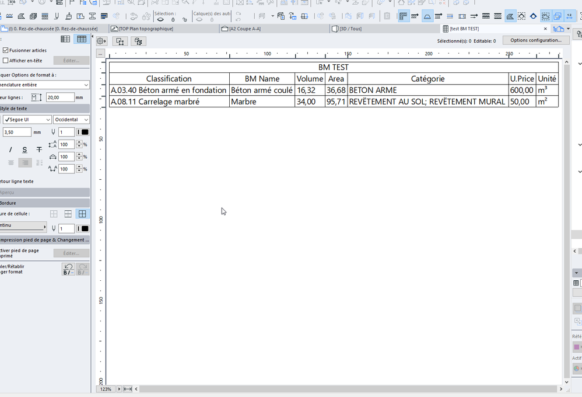Viewport: 582px width, 397px height.
Task: Expand the Aperçu section header
Action: [x=44, y=192]
